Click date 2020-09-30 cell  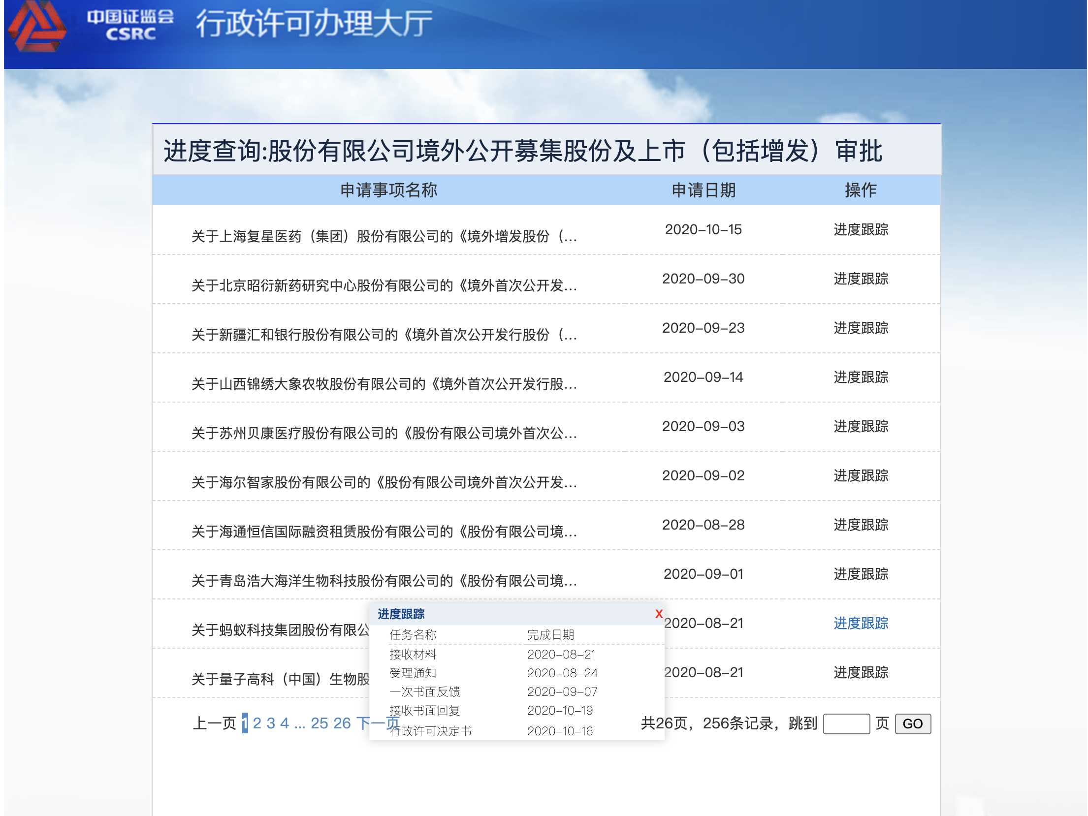coord(703,279)
